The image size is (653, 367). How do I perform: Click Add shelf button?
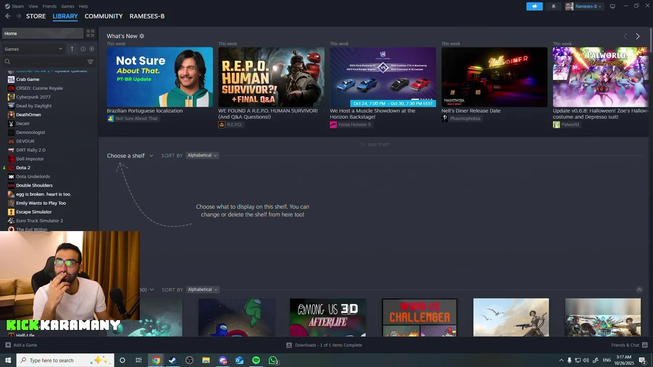pos(374,144)
